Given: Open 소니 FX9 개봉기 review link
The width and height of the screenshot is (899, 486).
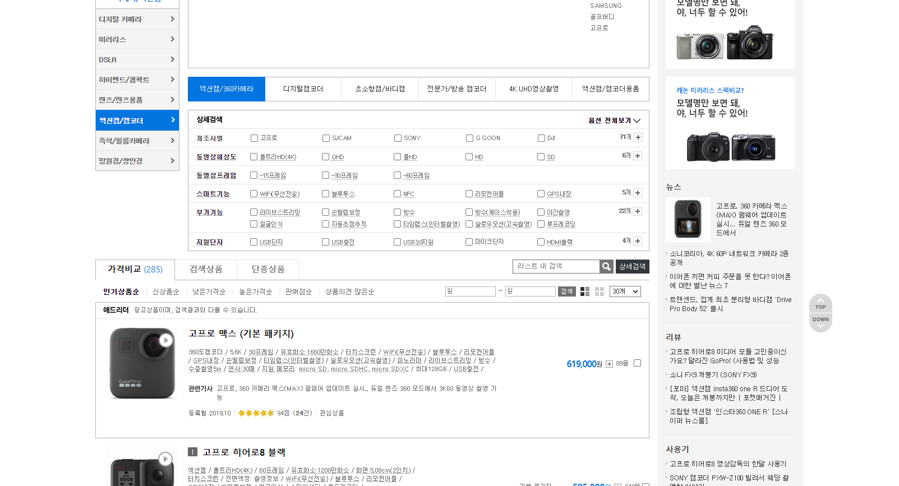Looking at the screenshot, I should (713, 375).
